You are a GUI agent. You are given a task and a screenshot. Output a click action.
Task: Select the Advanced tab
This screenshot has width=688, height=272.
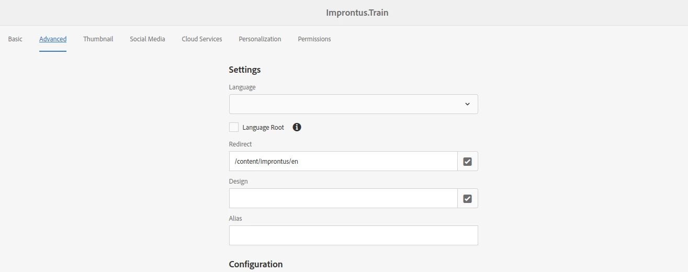[x=53, y=39]
